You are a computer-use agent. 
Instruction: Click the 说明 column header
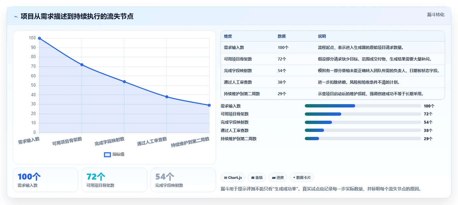point(322,36)
